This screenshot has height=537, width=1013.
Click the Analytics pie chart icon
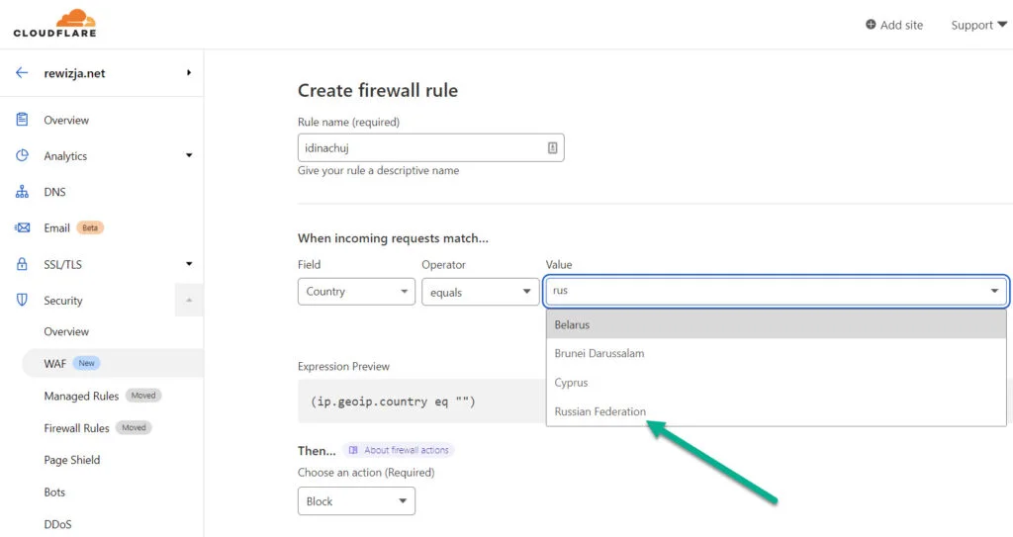pyautogui.click(x=22, y=155)
